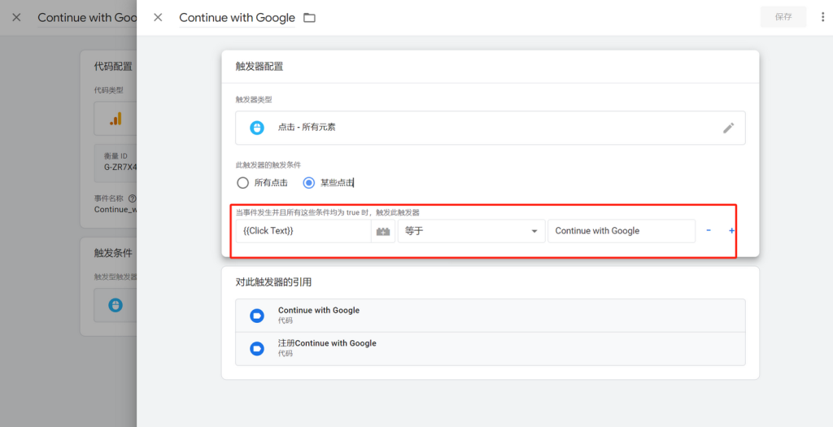833x427 pixels.
Task: Click the 触发器配置 heading
Action: 259,67
